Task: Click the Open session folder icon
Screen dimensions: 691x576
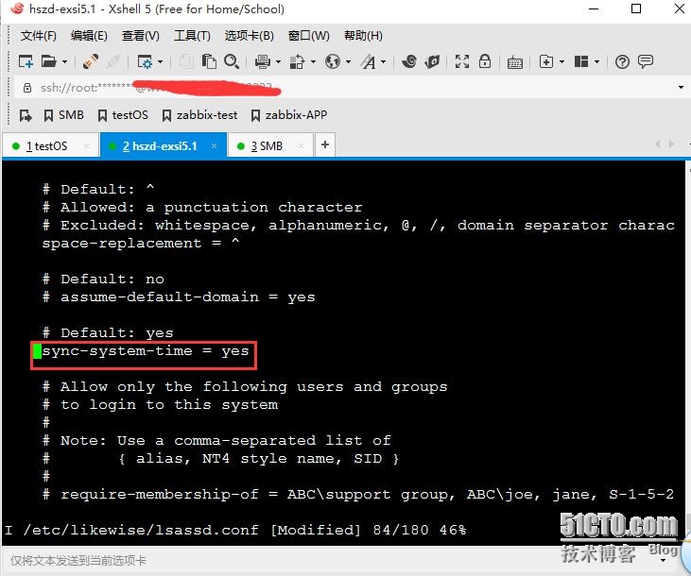Action: tap(48, 61)
